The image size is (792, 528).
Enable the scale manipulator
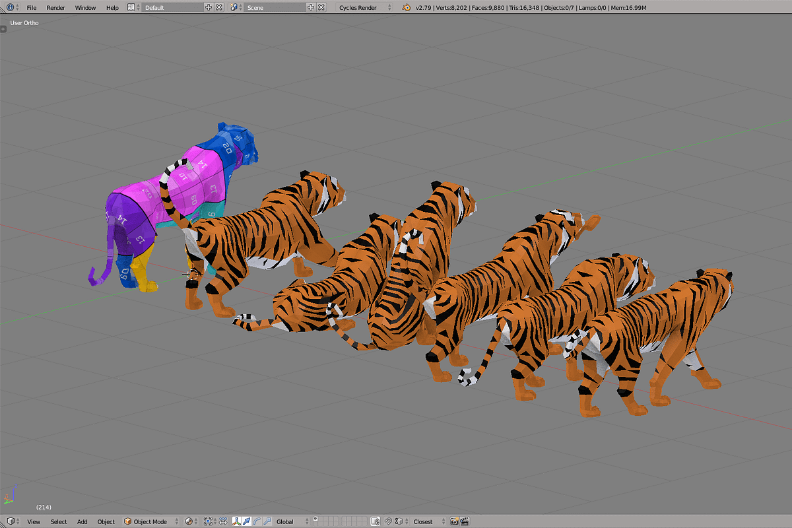pos(267,521)
